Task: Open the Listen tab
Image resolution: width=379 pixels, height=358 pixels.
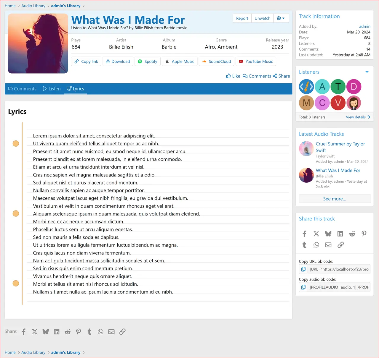Action: pyautogui.click(x=51, y=89)
